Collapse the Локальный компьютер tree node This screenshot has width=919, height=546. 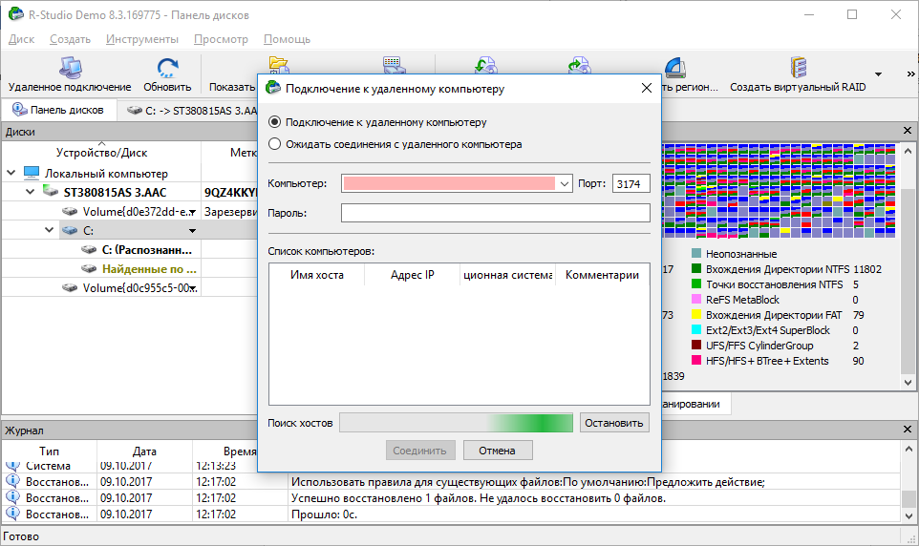(x=11, y=174)
